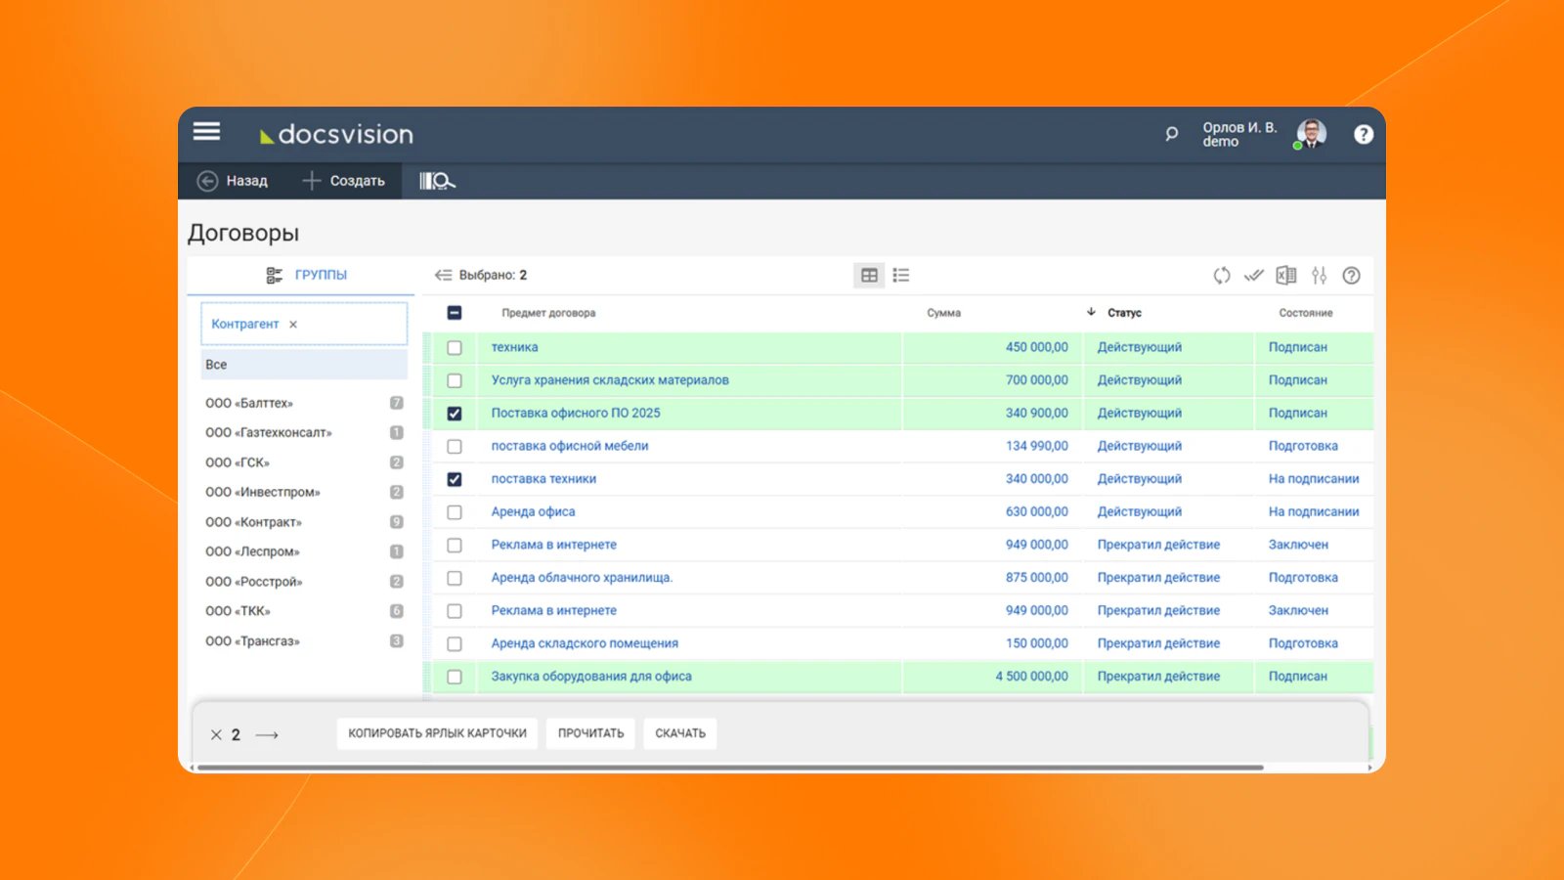
Task: Open the help question mark in header
Action: (x=1363, y=135)
